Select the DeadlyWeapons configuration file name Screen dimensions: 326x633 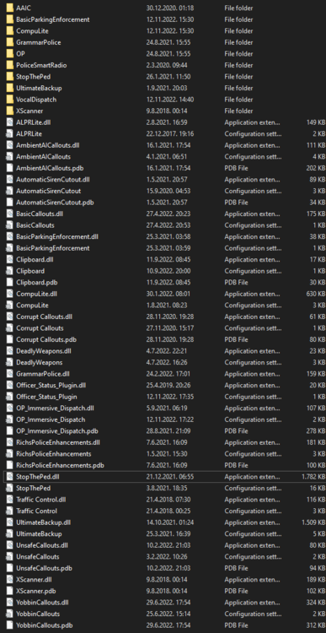coord(39,363)
